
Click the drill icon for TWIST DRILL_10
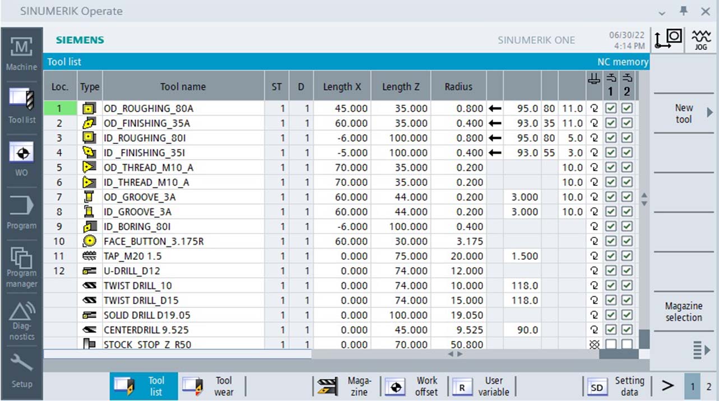(x=89, y=286)
